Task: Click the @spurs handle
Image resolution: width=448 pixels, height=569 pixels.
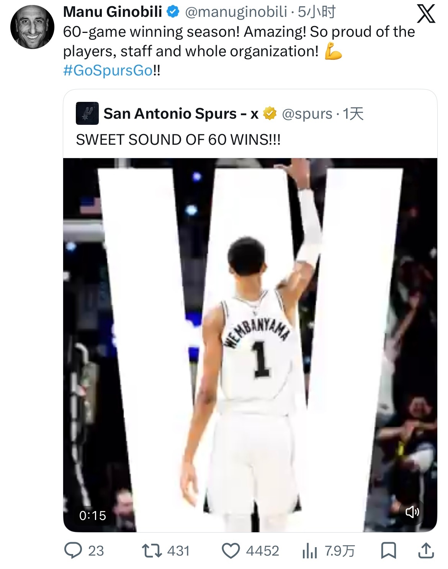Action: [x=307, y=114]
